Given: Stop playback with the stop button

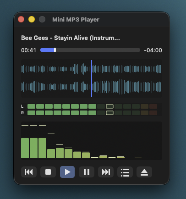Looking at the screenshot, I should coord(48,172).
